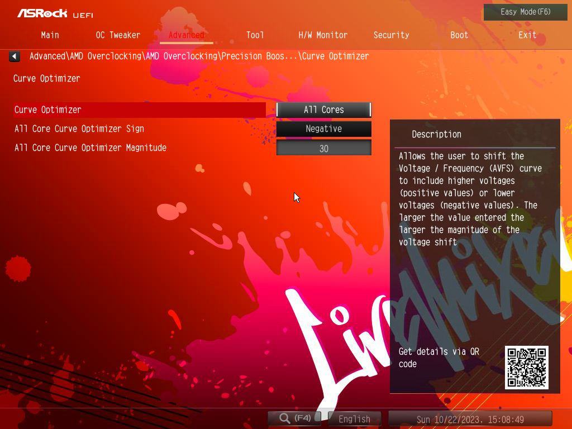Open the Main tab
Viewport: 572px width, 429px height.
(x=50, y=35)
